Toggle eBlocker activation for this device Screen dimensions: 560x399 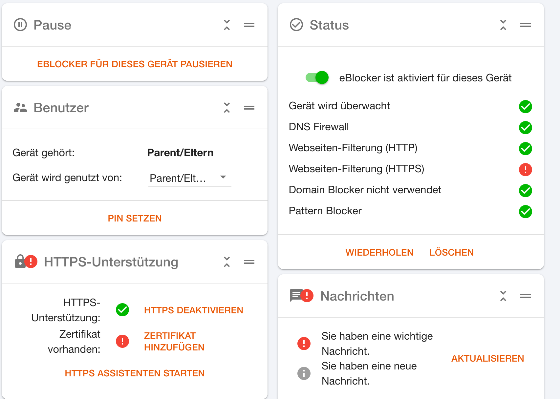(x=317, y=78)
